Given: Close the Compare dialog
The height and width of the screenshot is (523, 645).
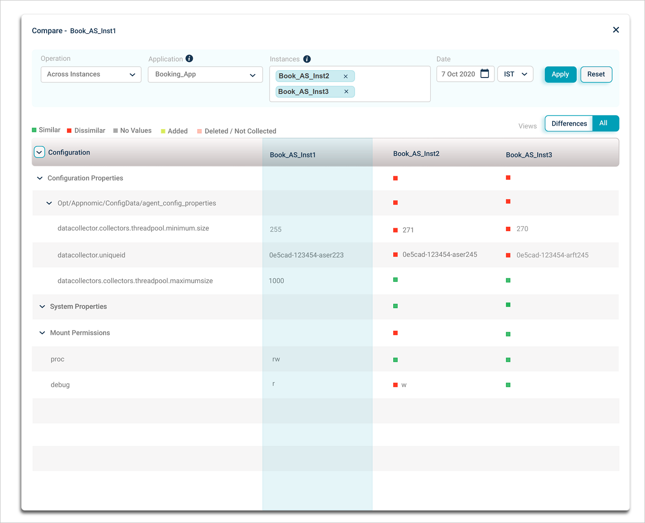Looking at the screenshot, I should [x=616, y=30].
